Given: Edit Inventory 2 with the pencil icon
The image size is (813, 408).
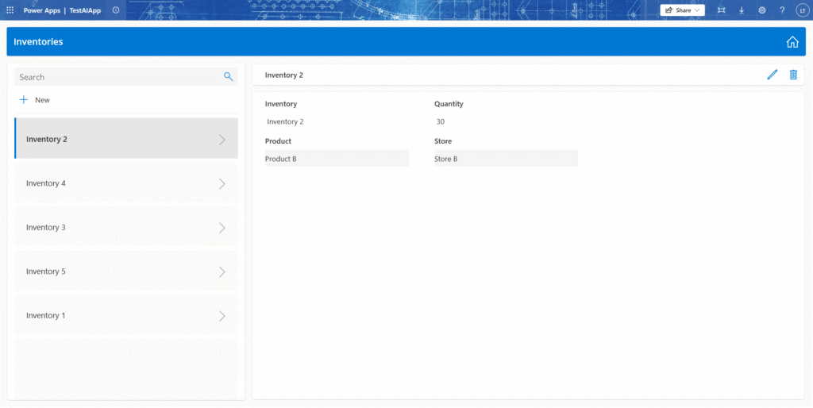Looking at the screenshot, I should [773, 75].
